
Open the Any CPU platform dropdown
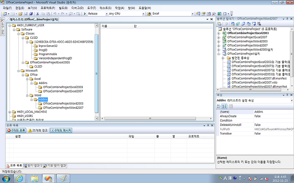click(x=143, y=14)
